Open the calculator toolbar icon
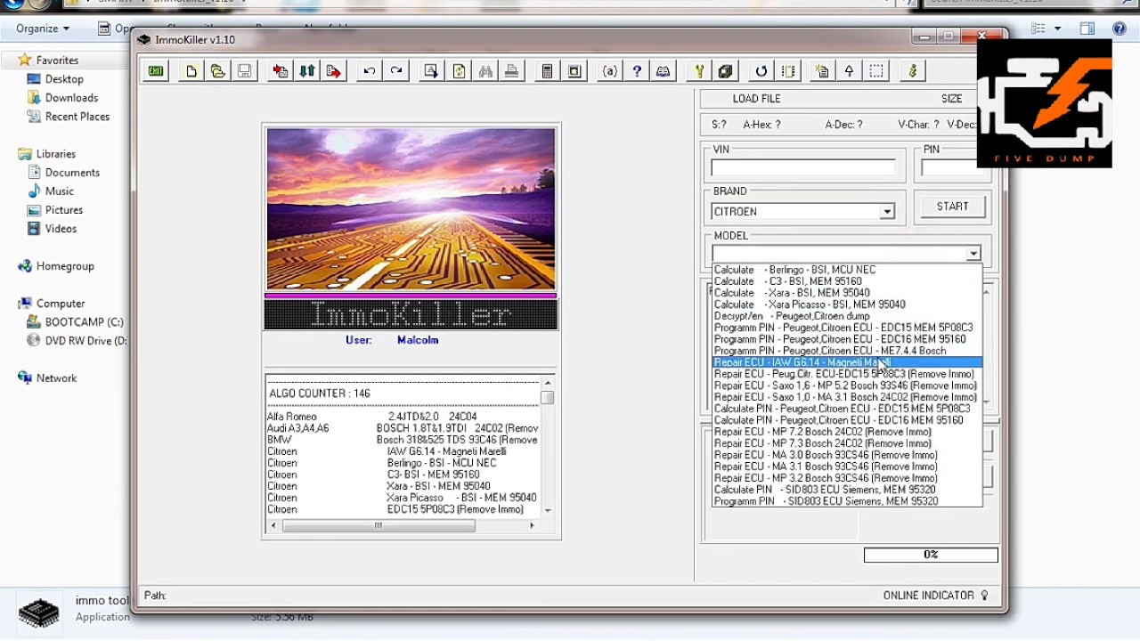1140x641 pixels. pos(548,71)
